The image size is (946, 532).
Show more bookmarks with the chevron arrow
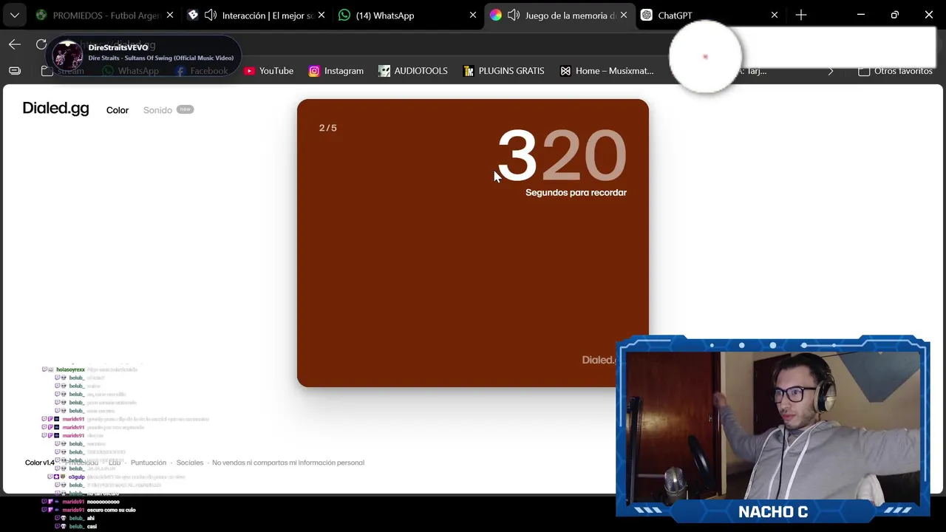tap(831, 71)
